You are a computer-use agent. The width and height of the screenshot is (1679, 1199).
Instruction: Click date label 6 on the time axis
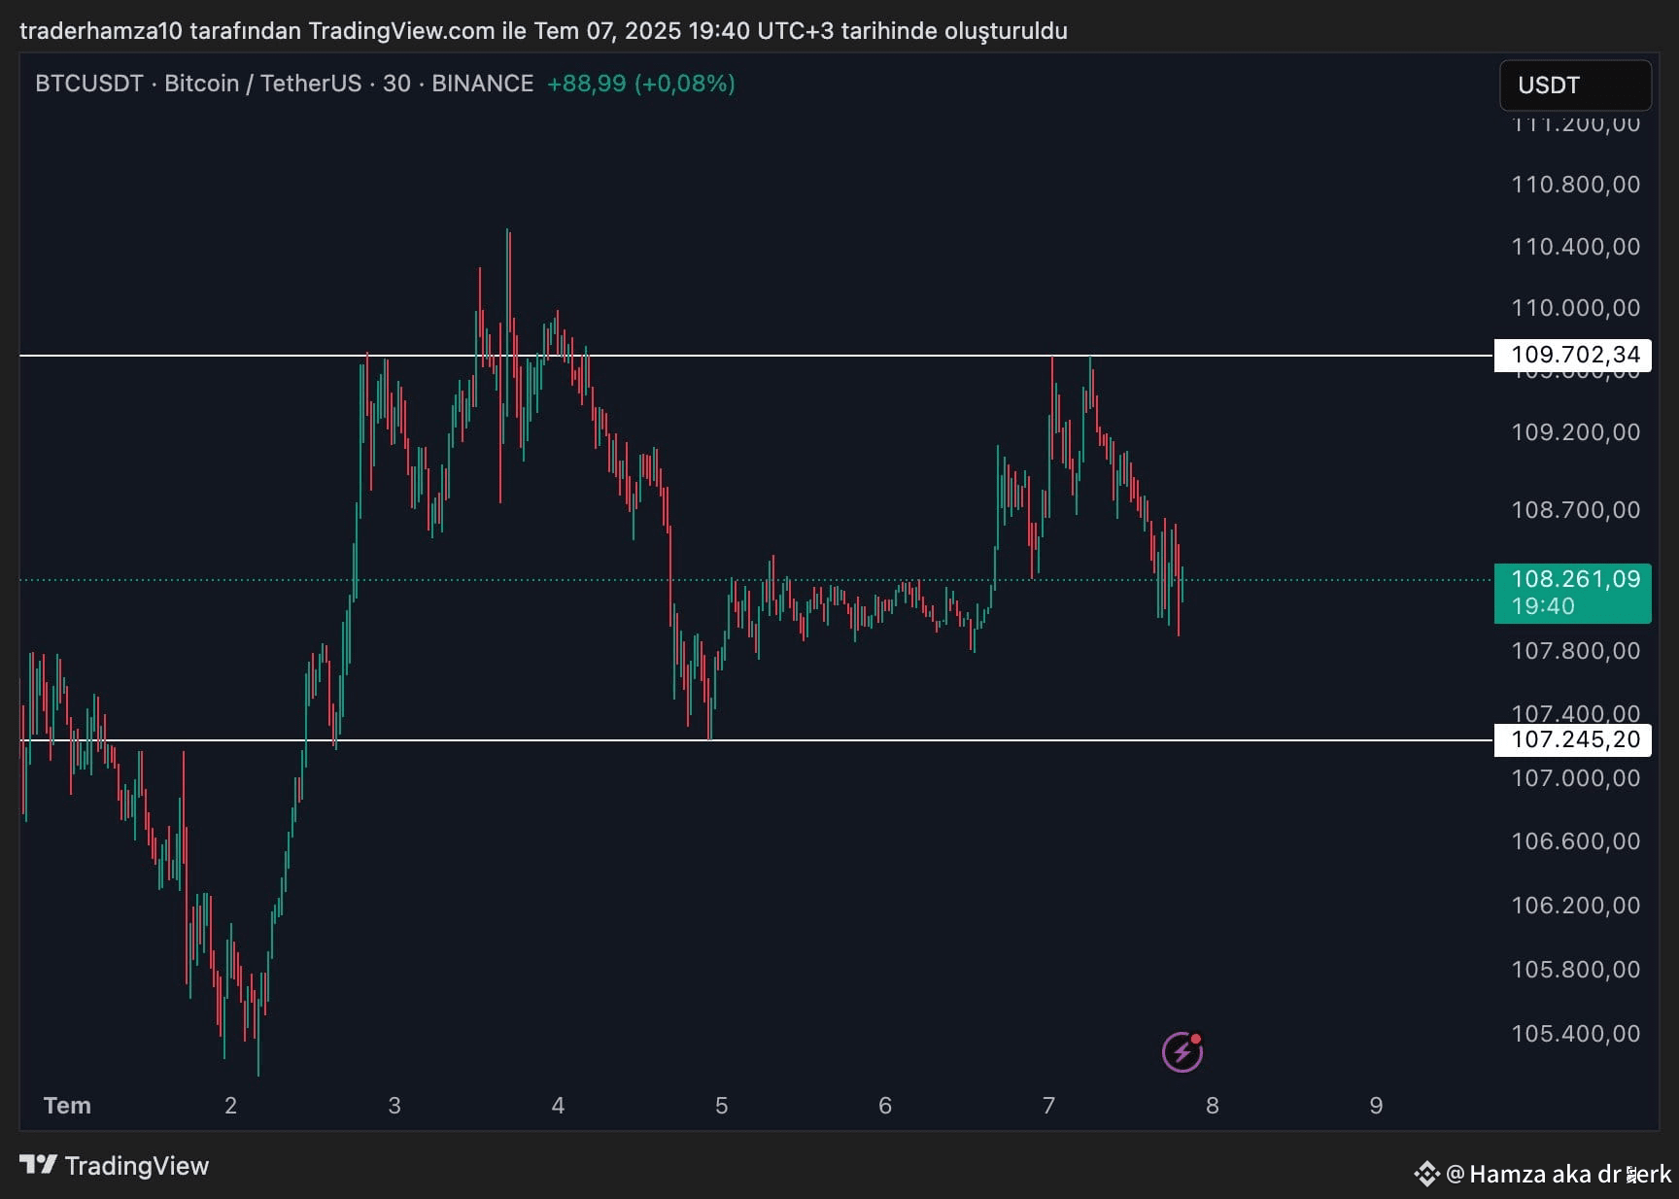pyautogui.click(x=885, y=1106)
